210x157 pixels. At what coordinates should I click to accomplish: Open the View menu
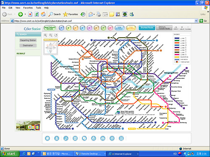[18, 8]
